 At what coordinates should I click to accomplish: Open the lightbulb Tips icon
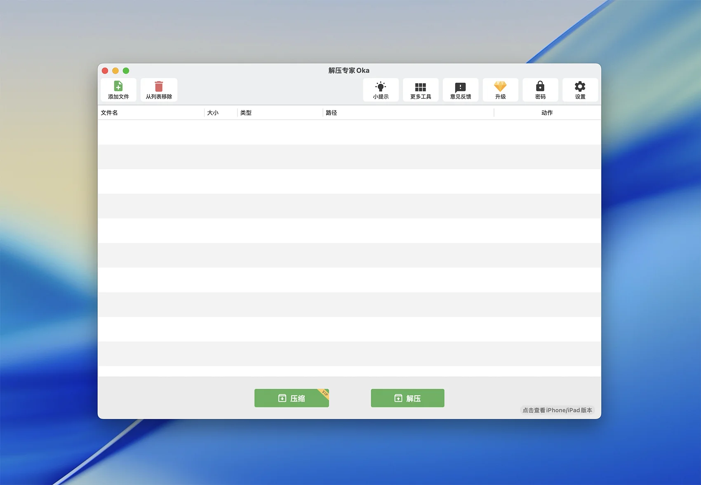click(381, 87)
